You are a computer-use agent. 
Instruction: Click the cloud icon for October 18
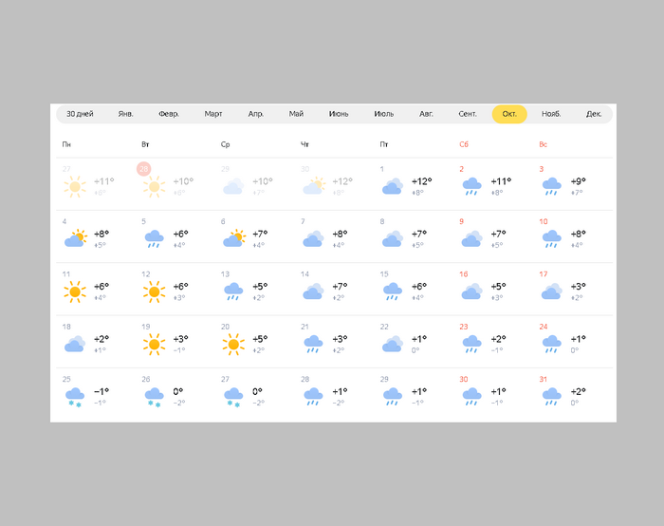(x=75, y=344)
